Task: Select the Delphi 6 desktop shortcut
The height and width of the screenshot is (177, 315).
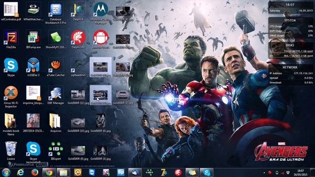Action: [x=78, y=11]
